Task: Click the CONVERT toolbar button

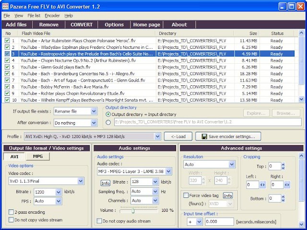Action: 82,24
